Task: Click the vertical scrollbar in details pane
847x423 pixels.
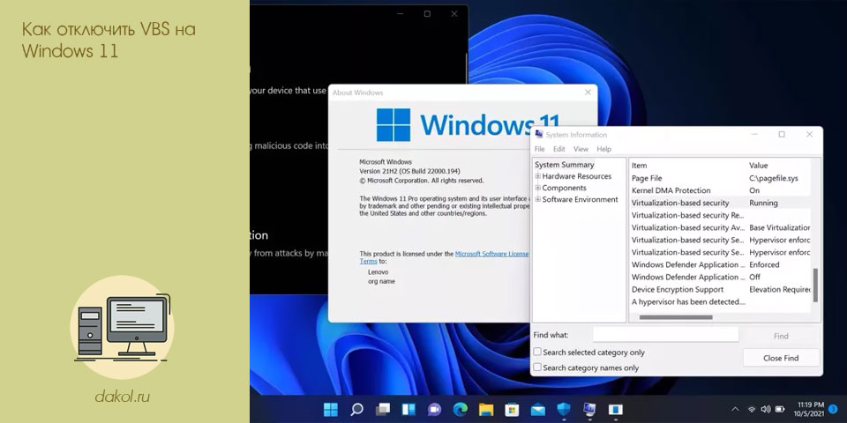Action: click(815, 285)
